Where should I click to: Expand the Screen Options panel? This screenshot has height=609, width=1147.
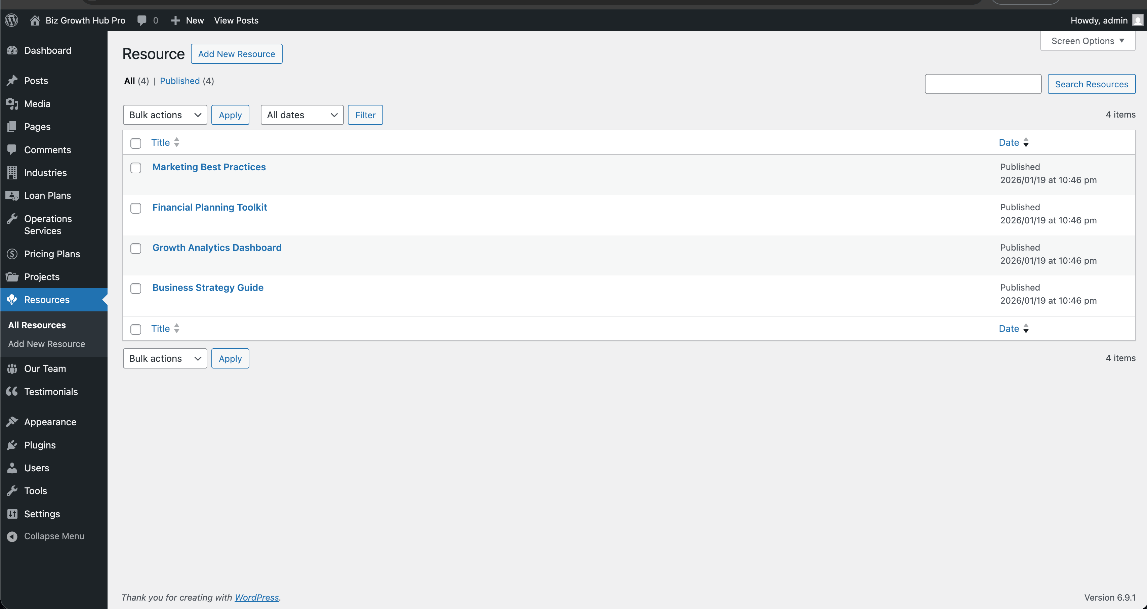click(x=1087, y=41)
